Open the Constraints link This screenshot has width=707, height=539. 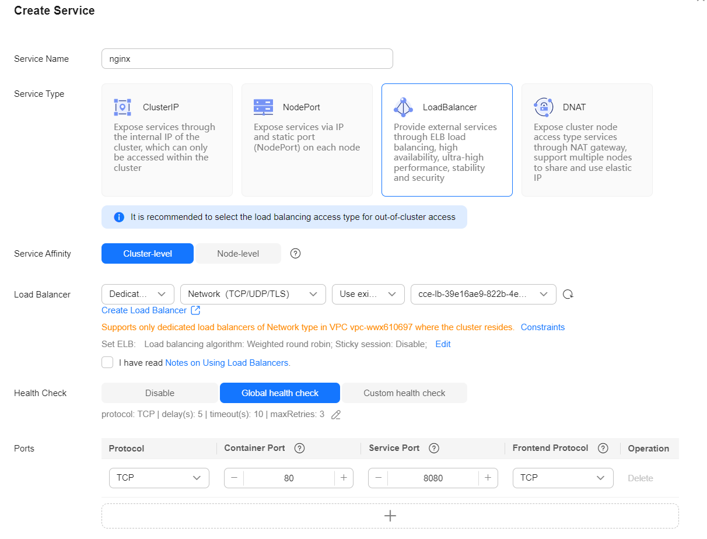click(542, 327)
